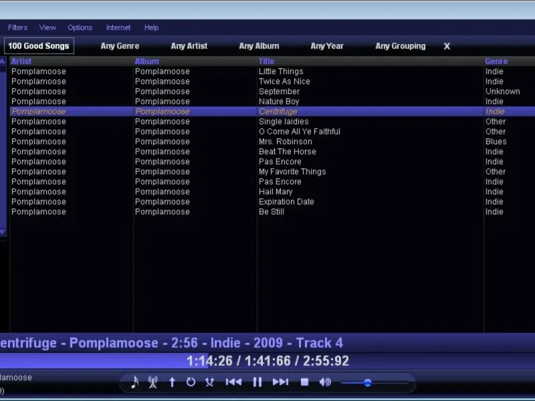This screenshot has height=401, width=535.
Task: Open the Help menu
Action: 152,27
